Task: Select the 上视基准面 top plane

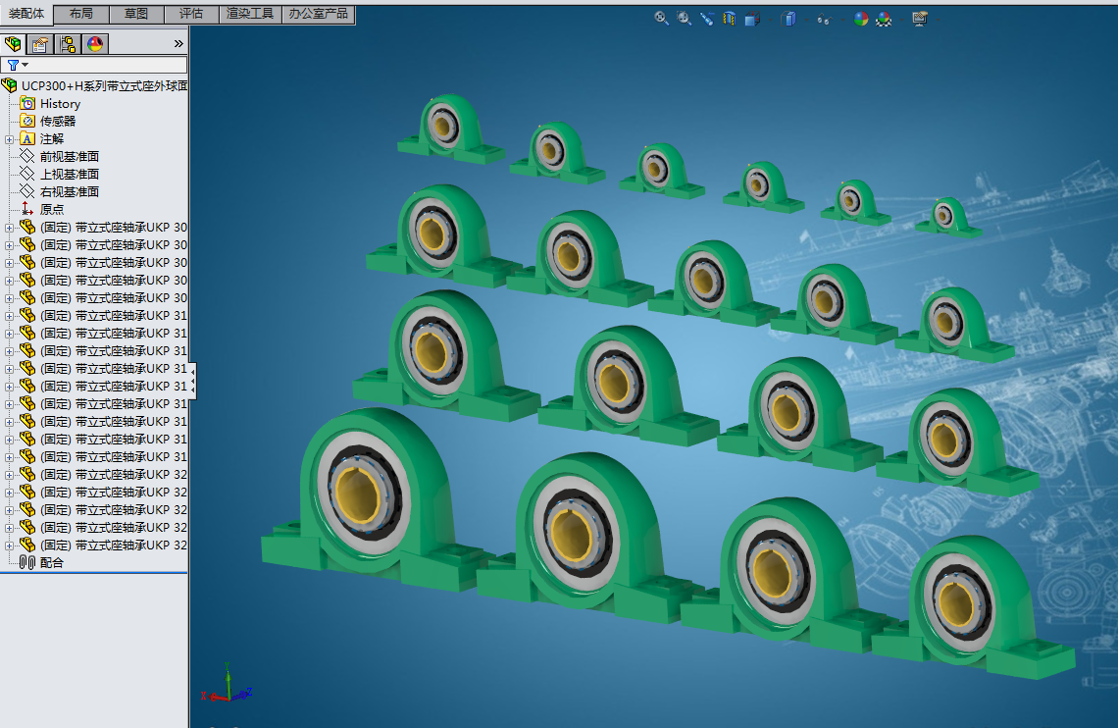Action: pos(70,174)
